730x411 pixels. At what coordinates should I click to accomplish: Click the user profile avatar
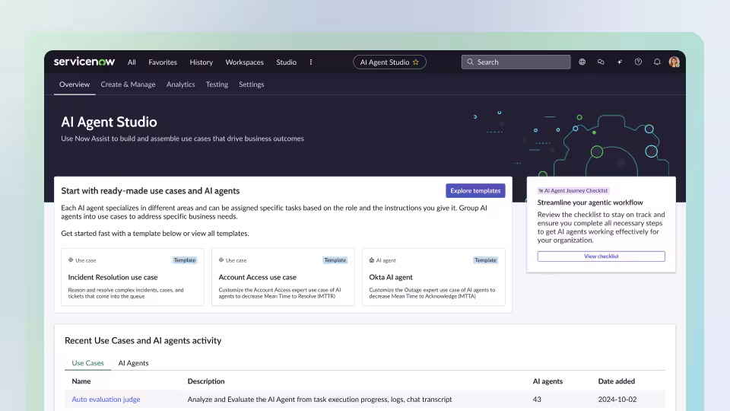pyautogui.click(x=674, y=62)
